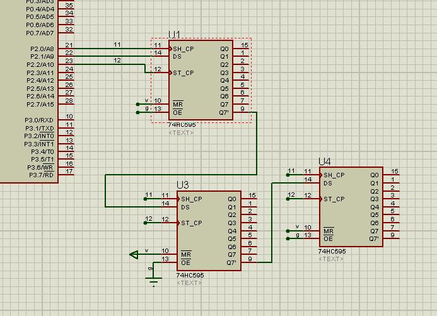Click the P2.2/A10 pin label

click(40, 65)
